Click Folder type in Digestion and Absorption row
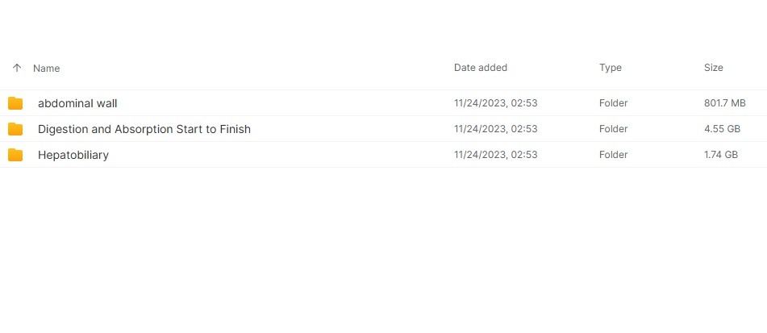The image size is (767, 333). [614, 129]
